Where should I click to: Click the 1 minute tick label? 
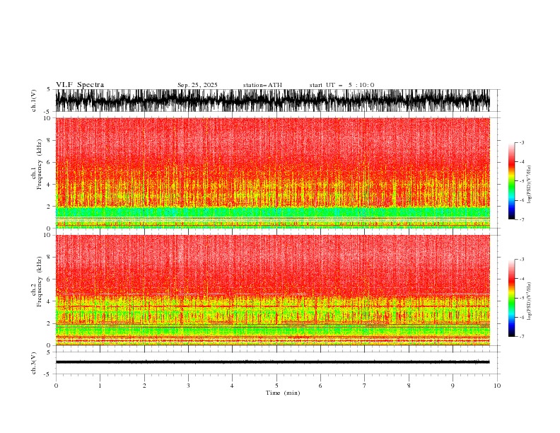pyautogui.click(x=100, y=386)
